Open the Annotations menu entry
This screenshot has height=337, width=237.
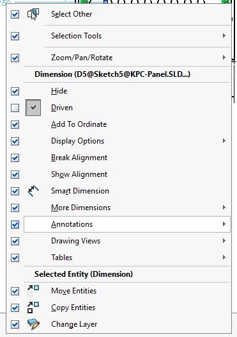coord(127,224)
